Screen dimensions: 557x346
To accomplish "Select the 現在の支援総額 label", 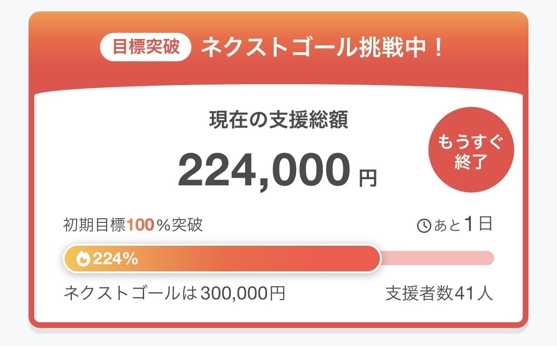I will pos(278,121).
